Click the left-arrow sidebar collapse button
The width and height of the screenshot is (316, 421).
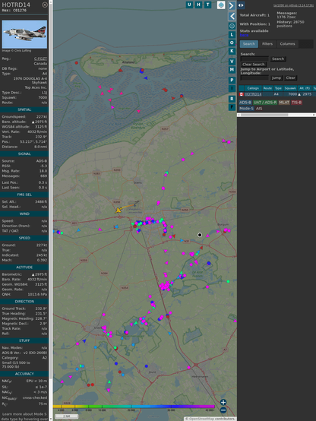(232, 17)
